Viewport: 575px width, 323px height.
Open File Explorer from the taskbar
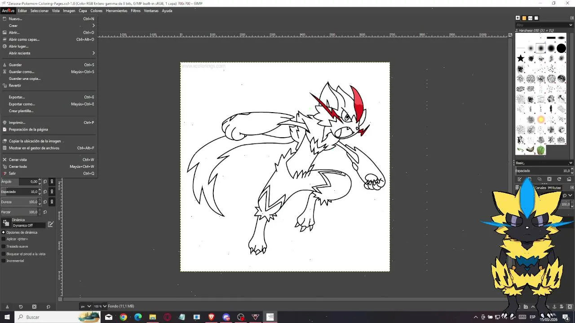coord(152,317)
